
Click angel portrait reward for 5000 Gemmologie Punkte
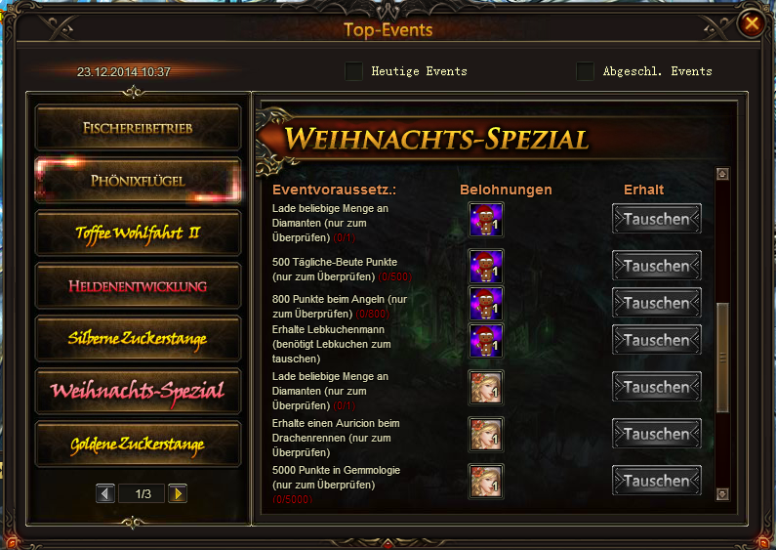[486, 481]
